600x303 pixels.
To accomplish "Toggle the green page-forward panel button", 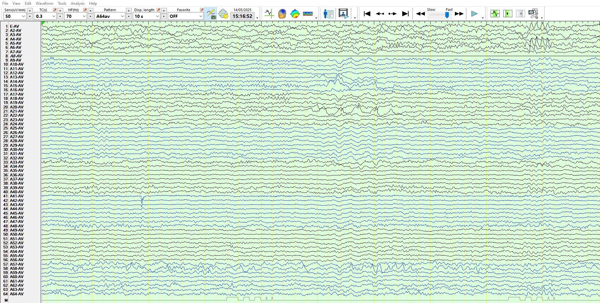I will [507, 14].
